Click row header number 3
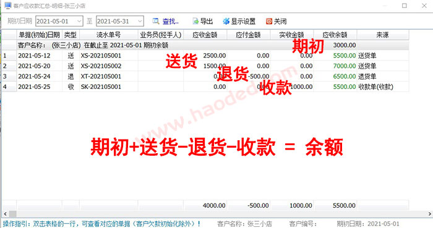 (x=5, y=77)
